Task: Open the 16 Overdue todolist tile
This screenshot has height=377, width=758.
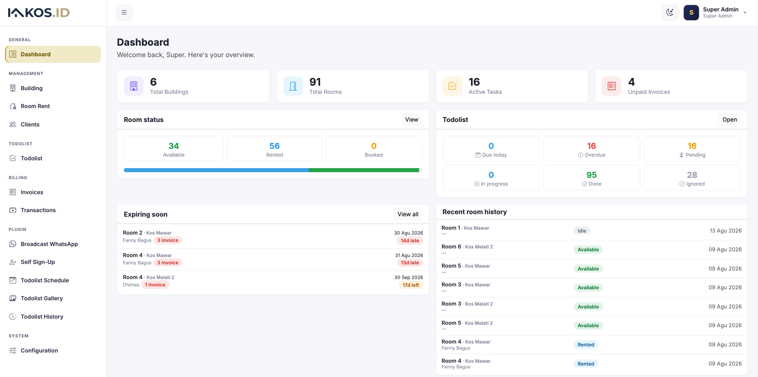Action: pos(592,149)
